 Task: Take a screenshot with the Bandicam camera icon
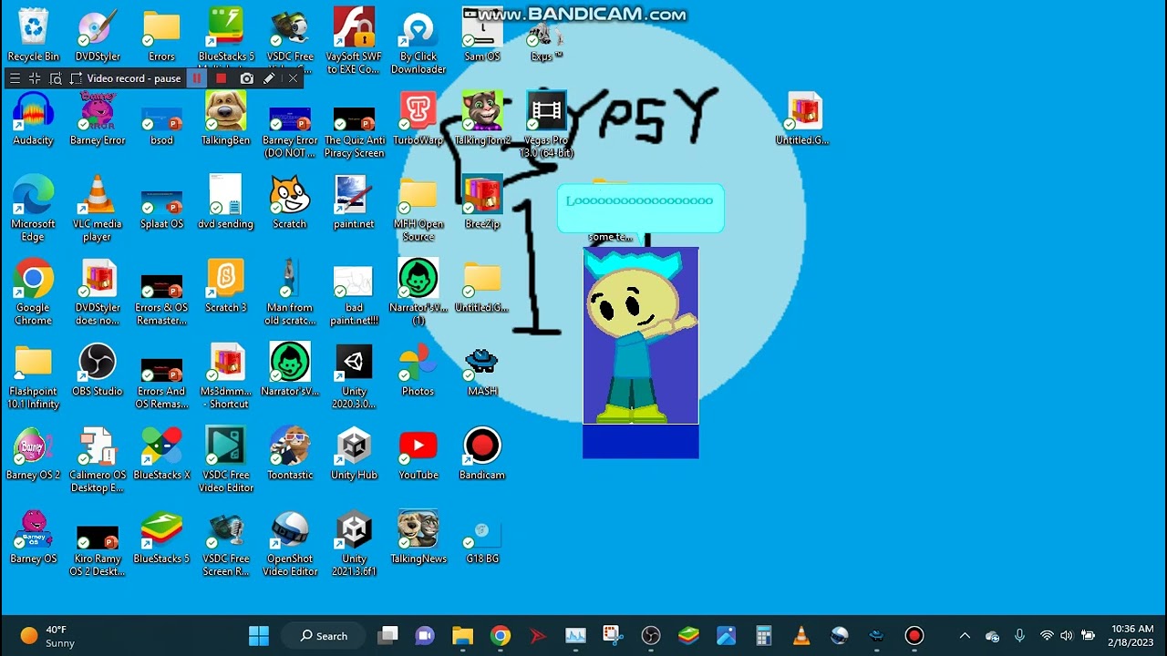pos(246,78)
